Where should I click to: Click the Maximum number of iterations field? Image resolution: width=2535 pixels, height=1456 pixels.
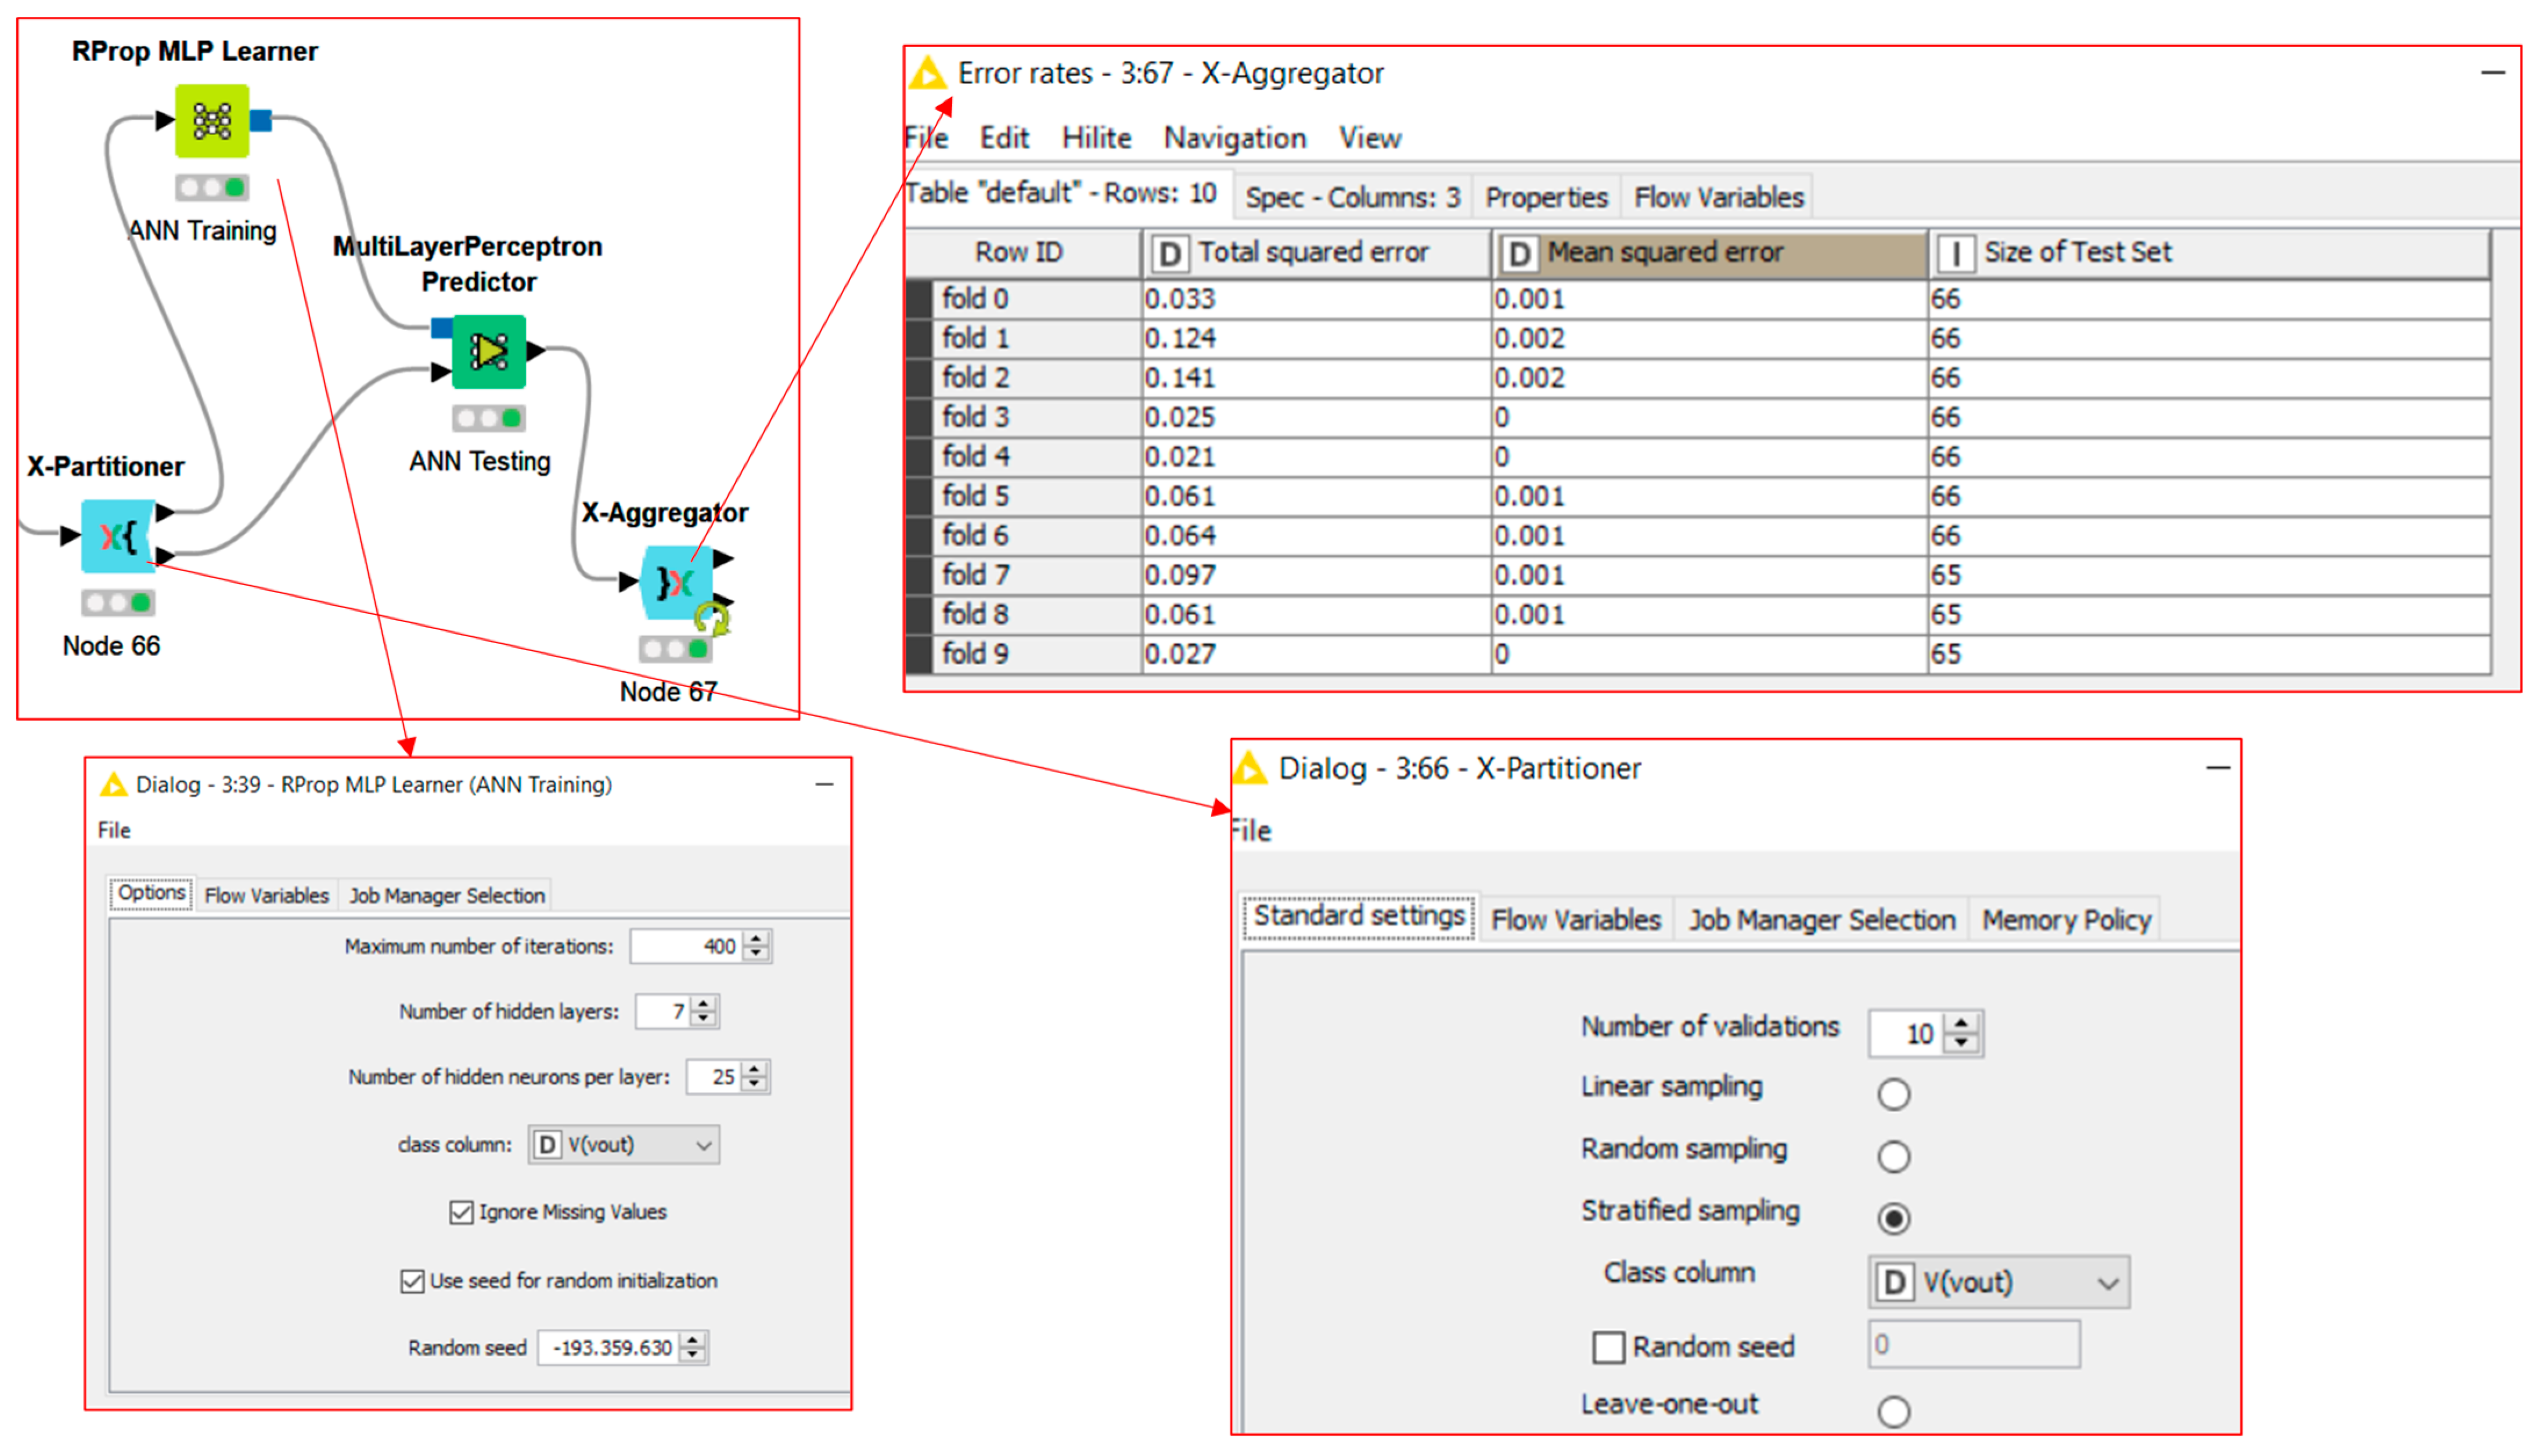click(x=686, y=946)
